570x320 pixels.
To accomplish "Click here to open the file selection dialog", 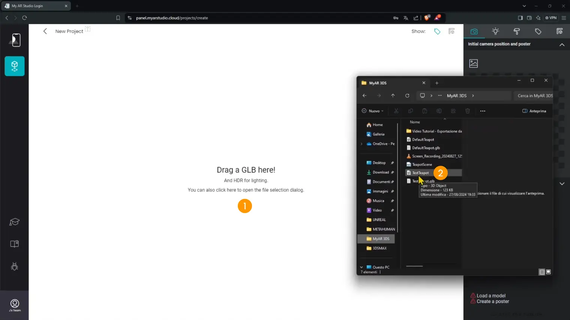I will (x=246, y=190).
